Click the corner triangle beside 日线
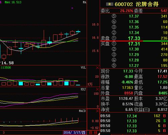 point(99,134)
